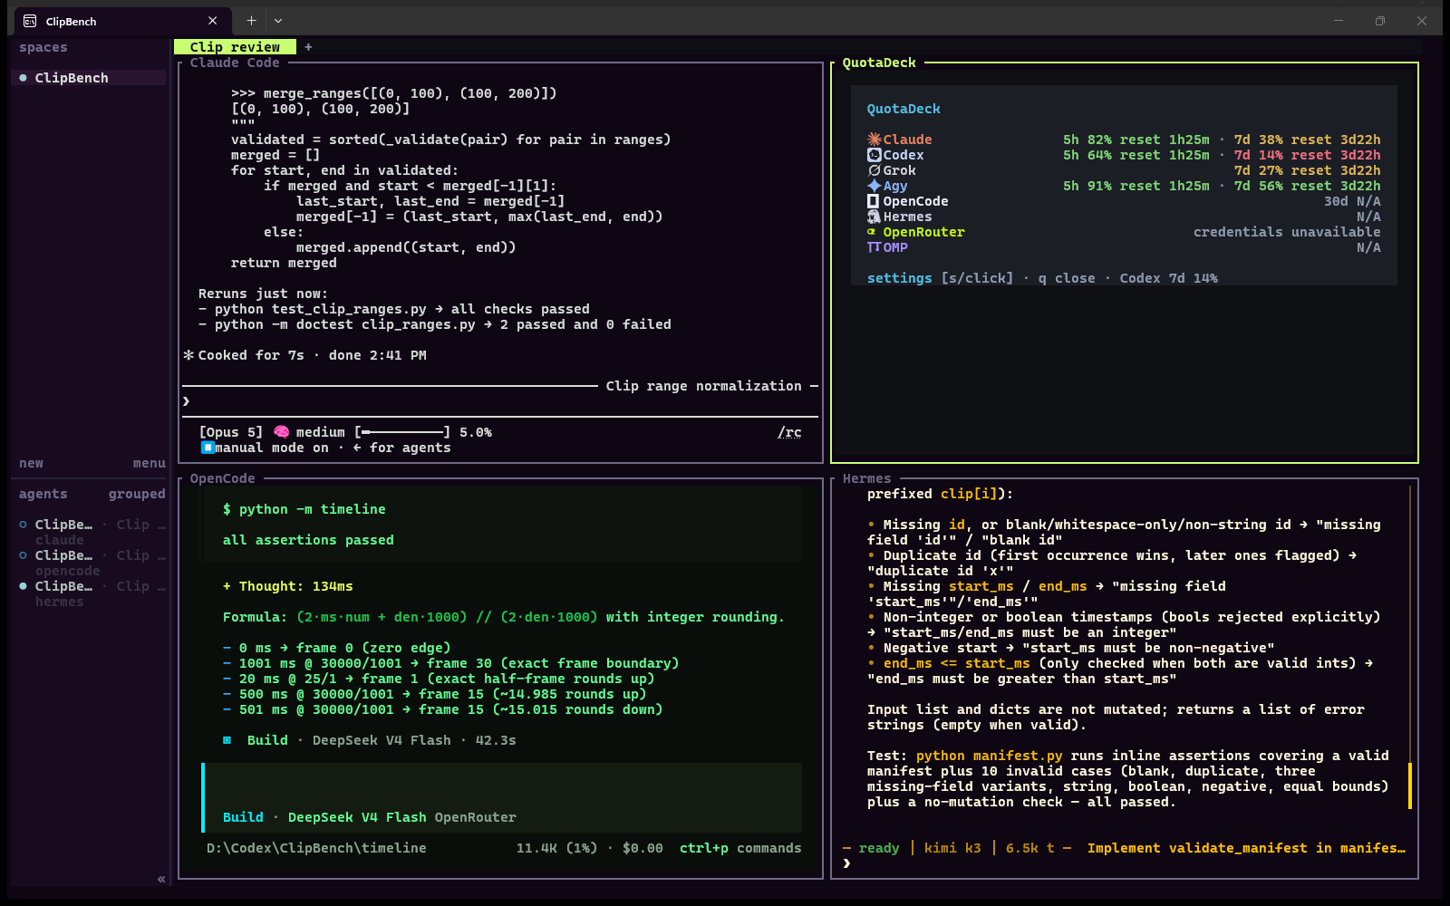Screen dimensions: 1450x906
Task: Click the Thought: 134ms line in OpenCode
Action: [288, 586]
